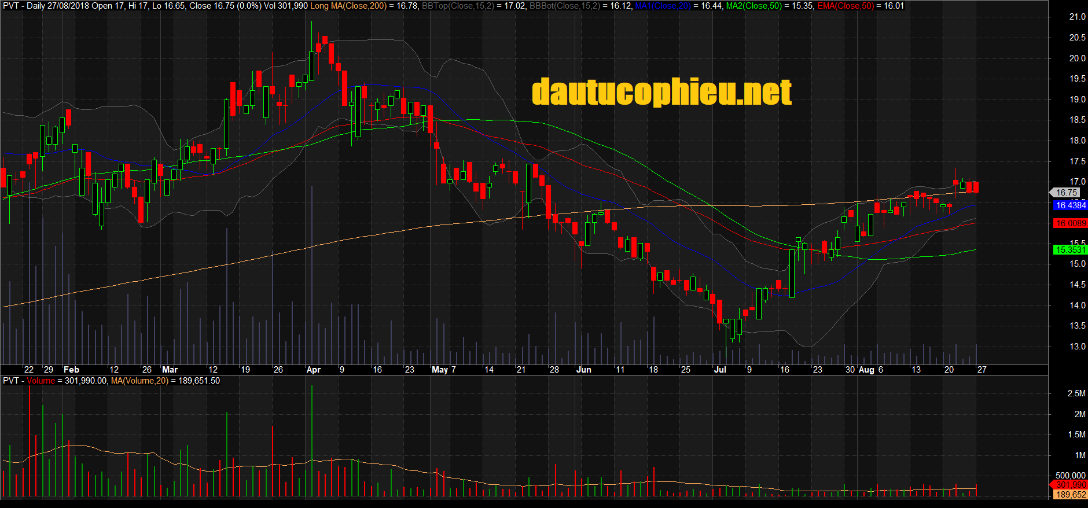Click the 2.5M volume axis label
1088x508 pixels.
1076,393
